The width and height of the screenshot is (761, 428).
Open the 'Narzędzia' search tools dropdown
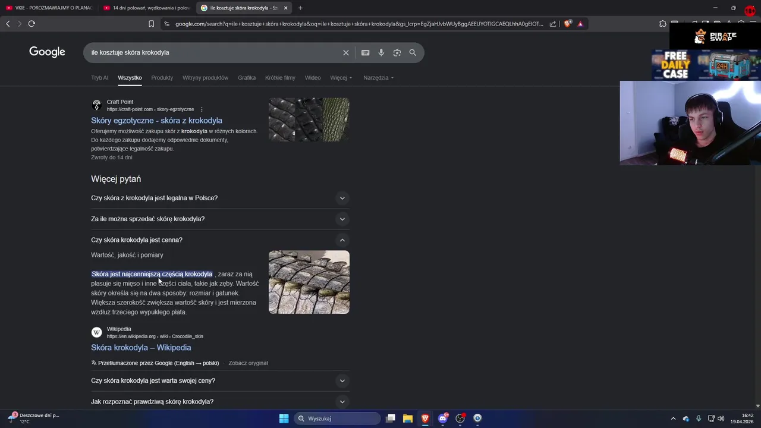click(x=379, y=78)
